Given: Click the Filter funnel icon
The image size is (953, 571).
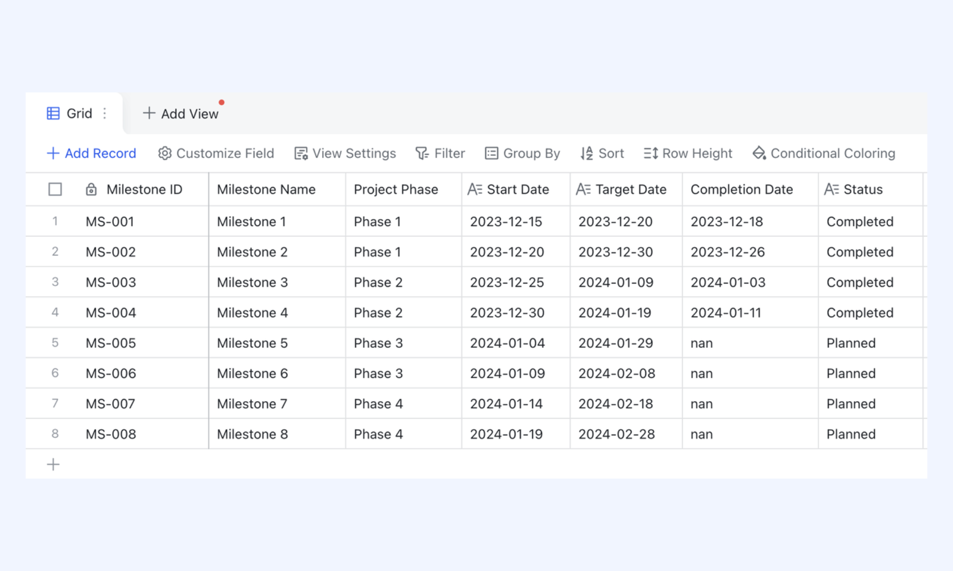Looking at the screenshot, I should 422,153.
